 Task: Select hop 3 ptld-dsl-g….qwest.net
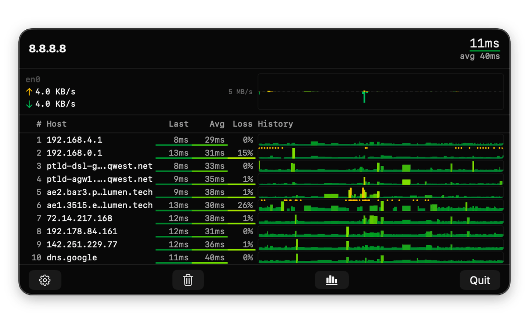(99, 166)
